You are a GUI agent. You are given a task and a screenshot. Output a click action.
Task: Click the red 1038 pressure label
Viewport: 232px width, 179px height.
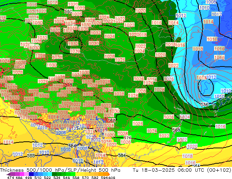pyautogui.click(x=72, y=28)
